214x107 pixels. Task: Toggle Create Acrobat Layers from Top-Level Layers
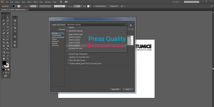coord(68,63)
